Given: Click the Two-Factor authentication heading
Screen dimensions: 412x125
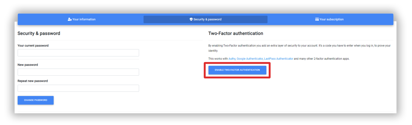Looking at the screenshot, I should point(236,33).
